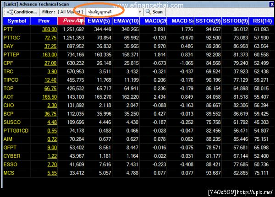The image size is (275, 197).
Task: Click PTTEP previous price 163.00
Action: (x=49, y=54)
